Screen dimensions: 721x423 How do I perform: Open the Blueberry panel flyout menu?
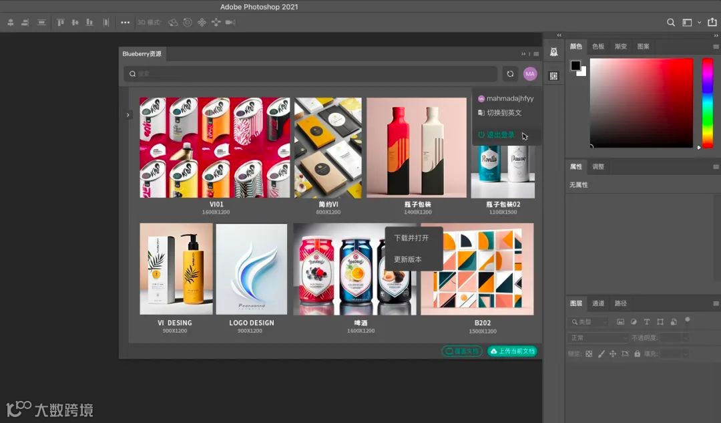tap(536, 54)
